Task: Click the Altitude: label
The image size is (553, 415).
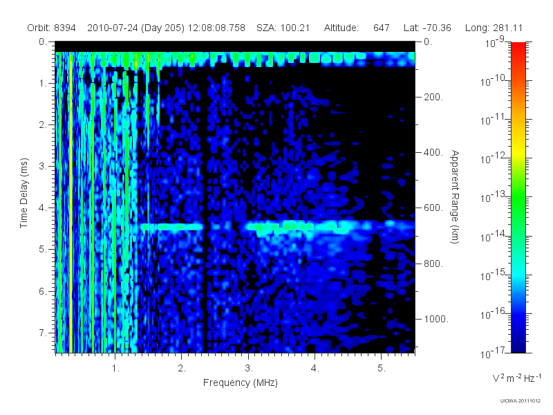Action: [341, 28]
